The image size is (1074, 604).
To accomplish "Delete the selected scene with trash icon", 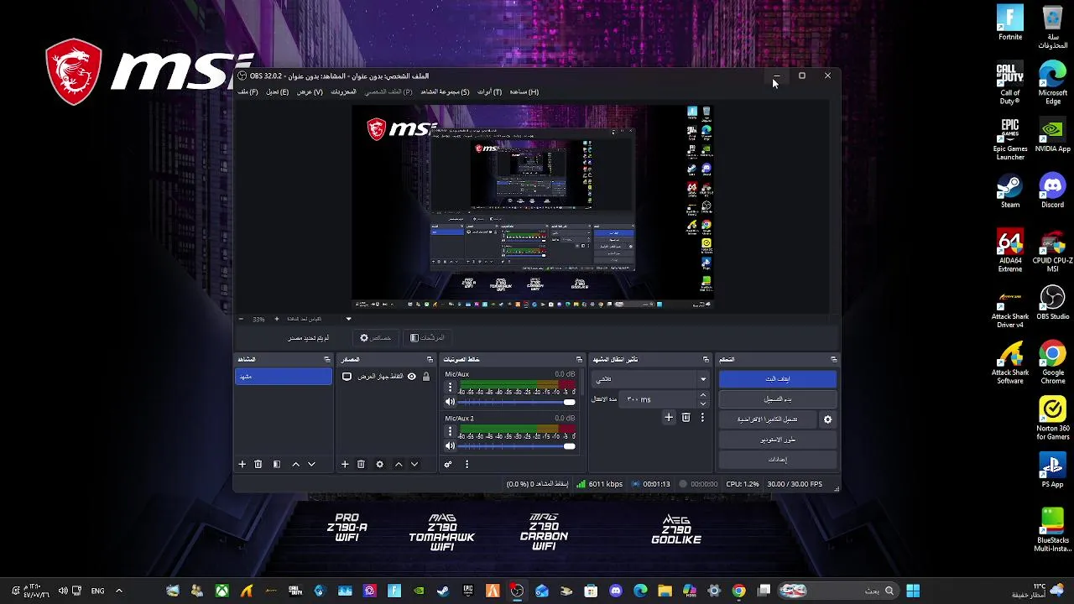I will tap(258, 464).
